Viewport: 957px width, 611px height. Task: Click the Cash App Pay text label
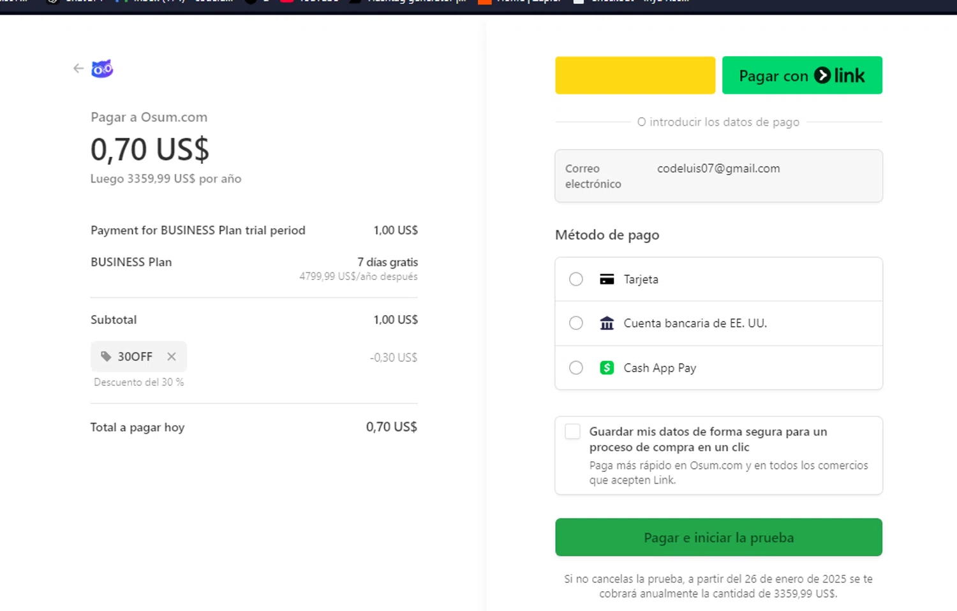click(x=660, y=368)
